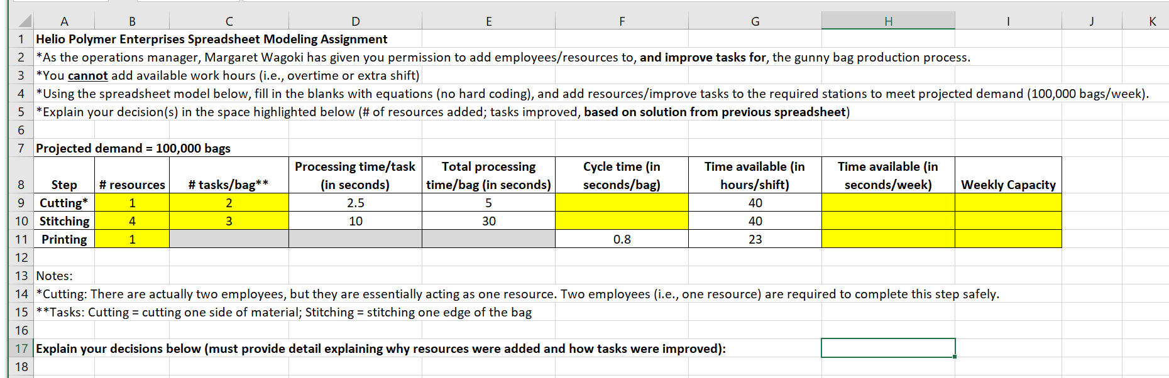Image resolution: width=1169 pixels, height=378 pixels.
Task: Select Cutting tasks/bag cell showing 2
Action: pos(229,203)
